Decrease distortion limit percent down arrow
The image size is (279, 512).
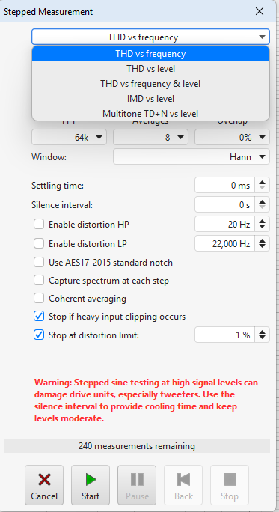pyautogui.click(x=262, y=338)
